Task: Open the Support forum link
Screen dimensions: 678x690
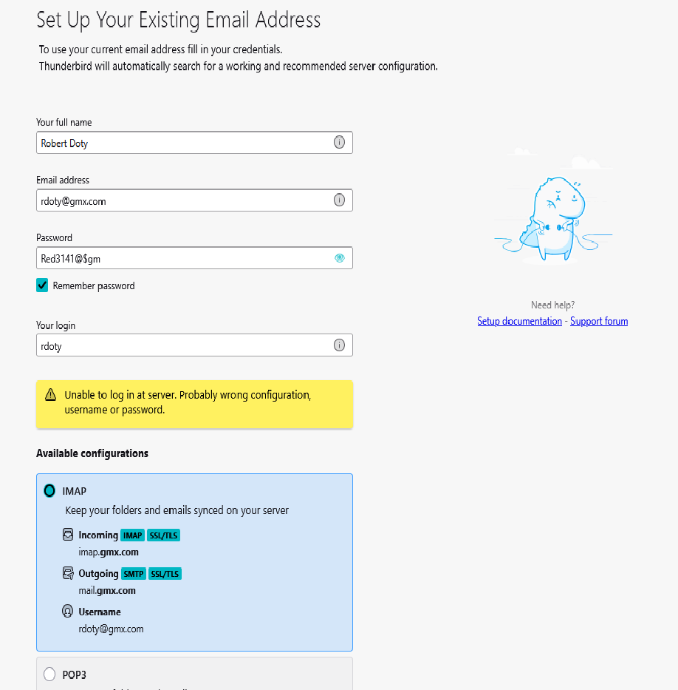Action: click(x=599, y=321)
